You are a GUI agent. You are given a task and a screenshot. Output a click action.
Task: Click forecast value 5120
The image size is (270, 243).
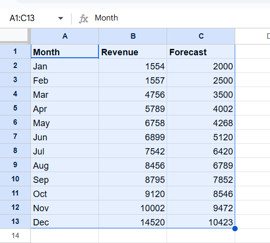coord(201,136)
